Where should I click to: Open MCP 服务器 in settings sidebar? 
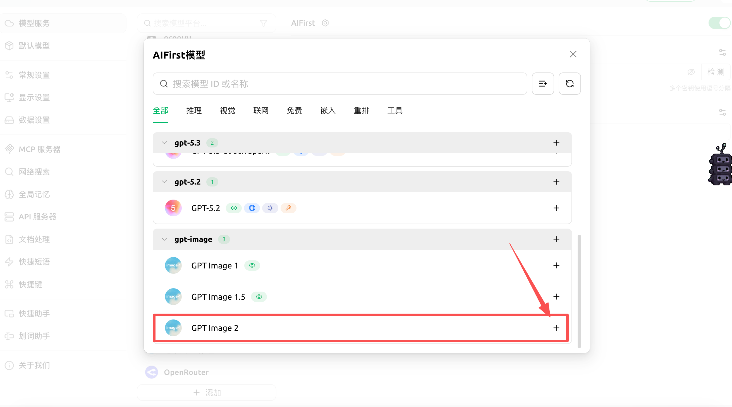[x=63, y=149]
